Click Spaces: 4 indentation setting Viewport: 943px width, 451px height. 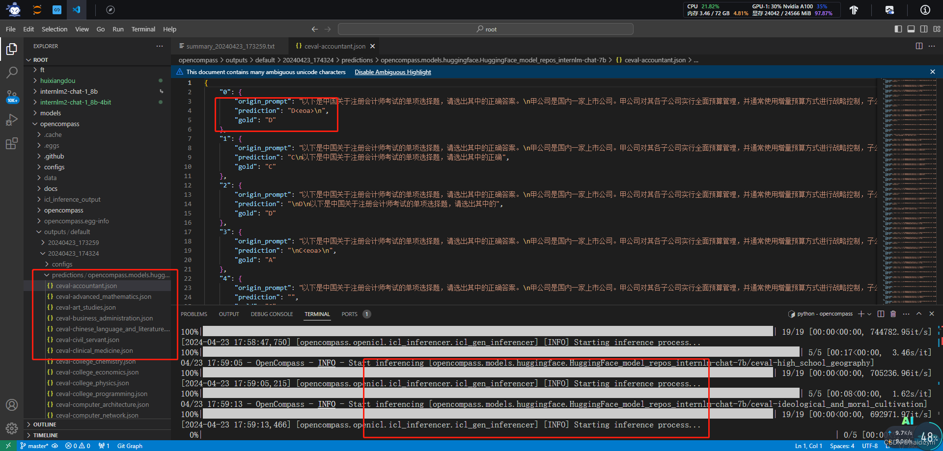(x=842, y=446)
